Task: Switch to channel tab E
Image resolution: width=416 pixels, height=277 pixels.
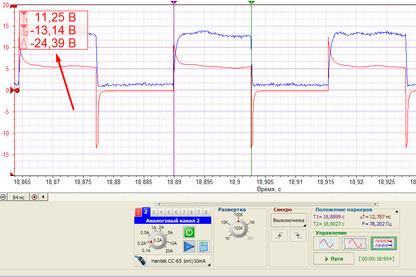Action: tap(206, 212)
